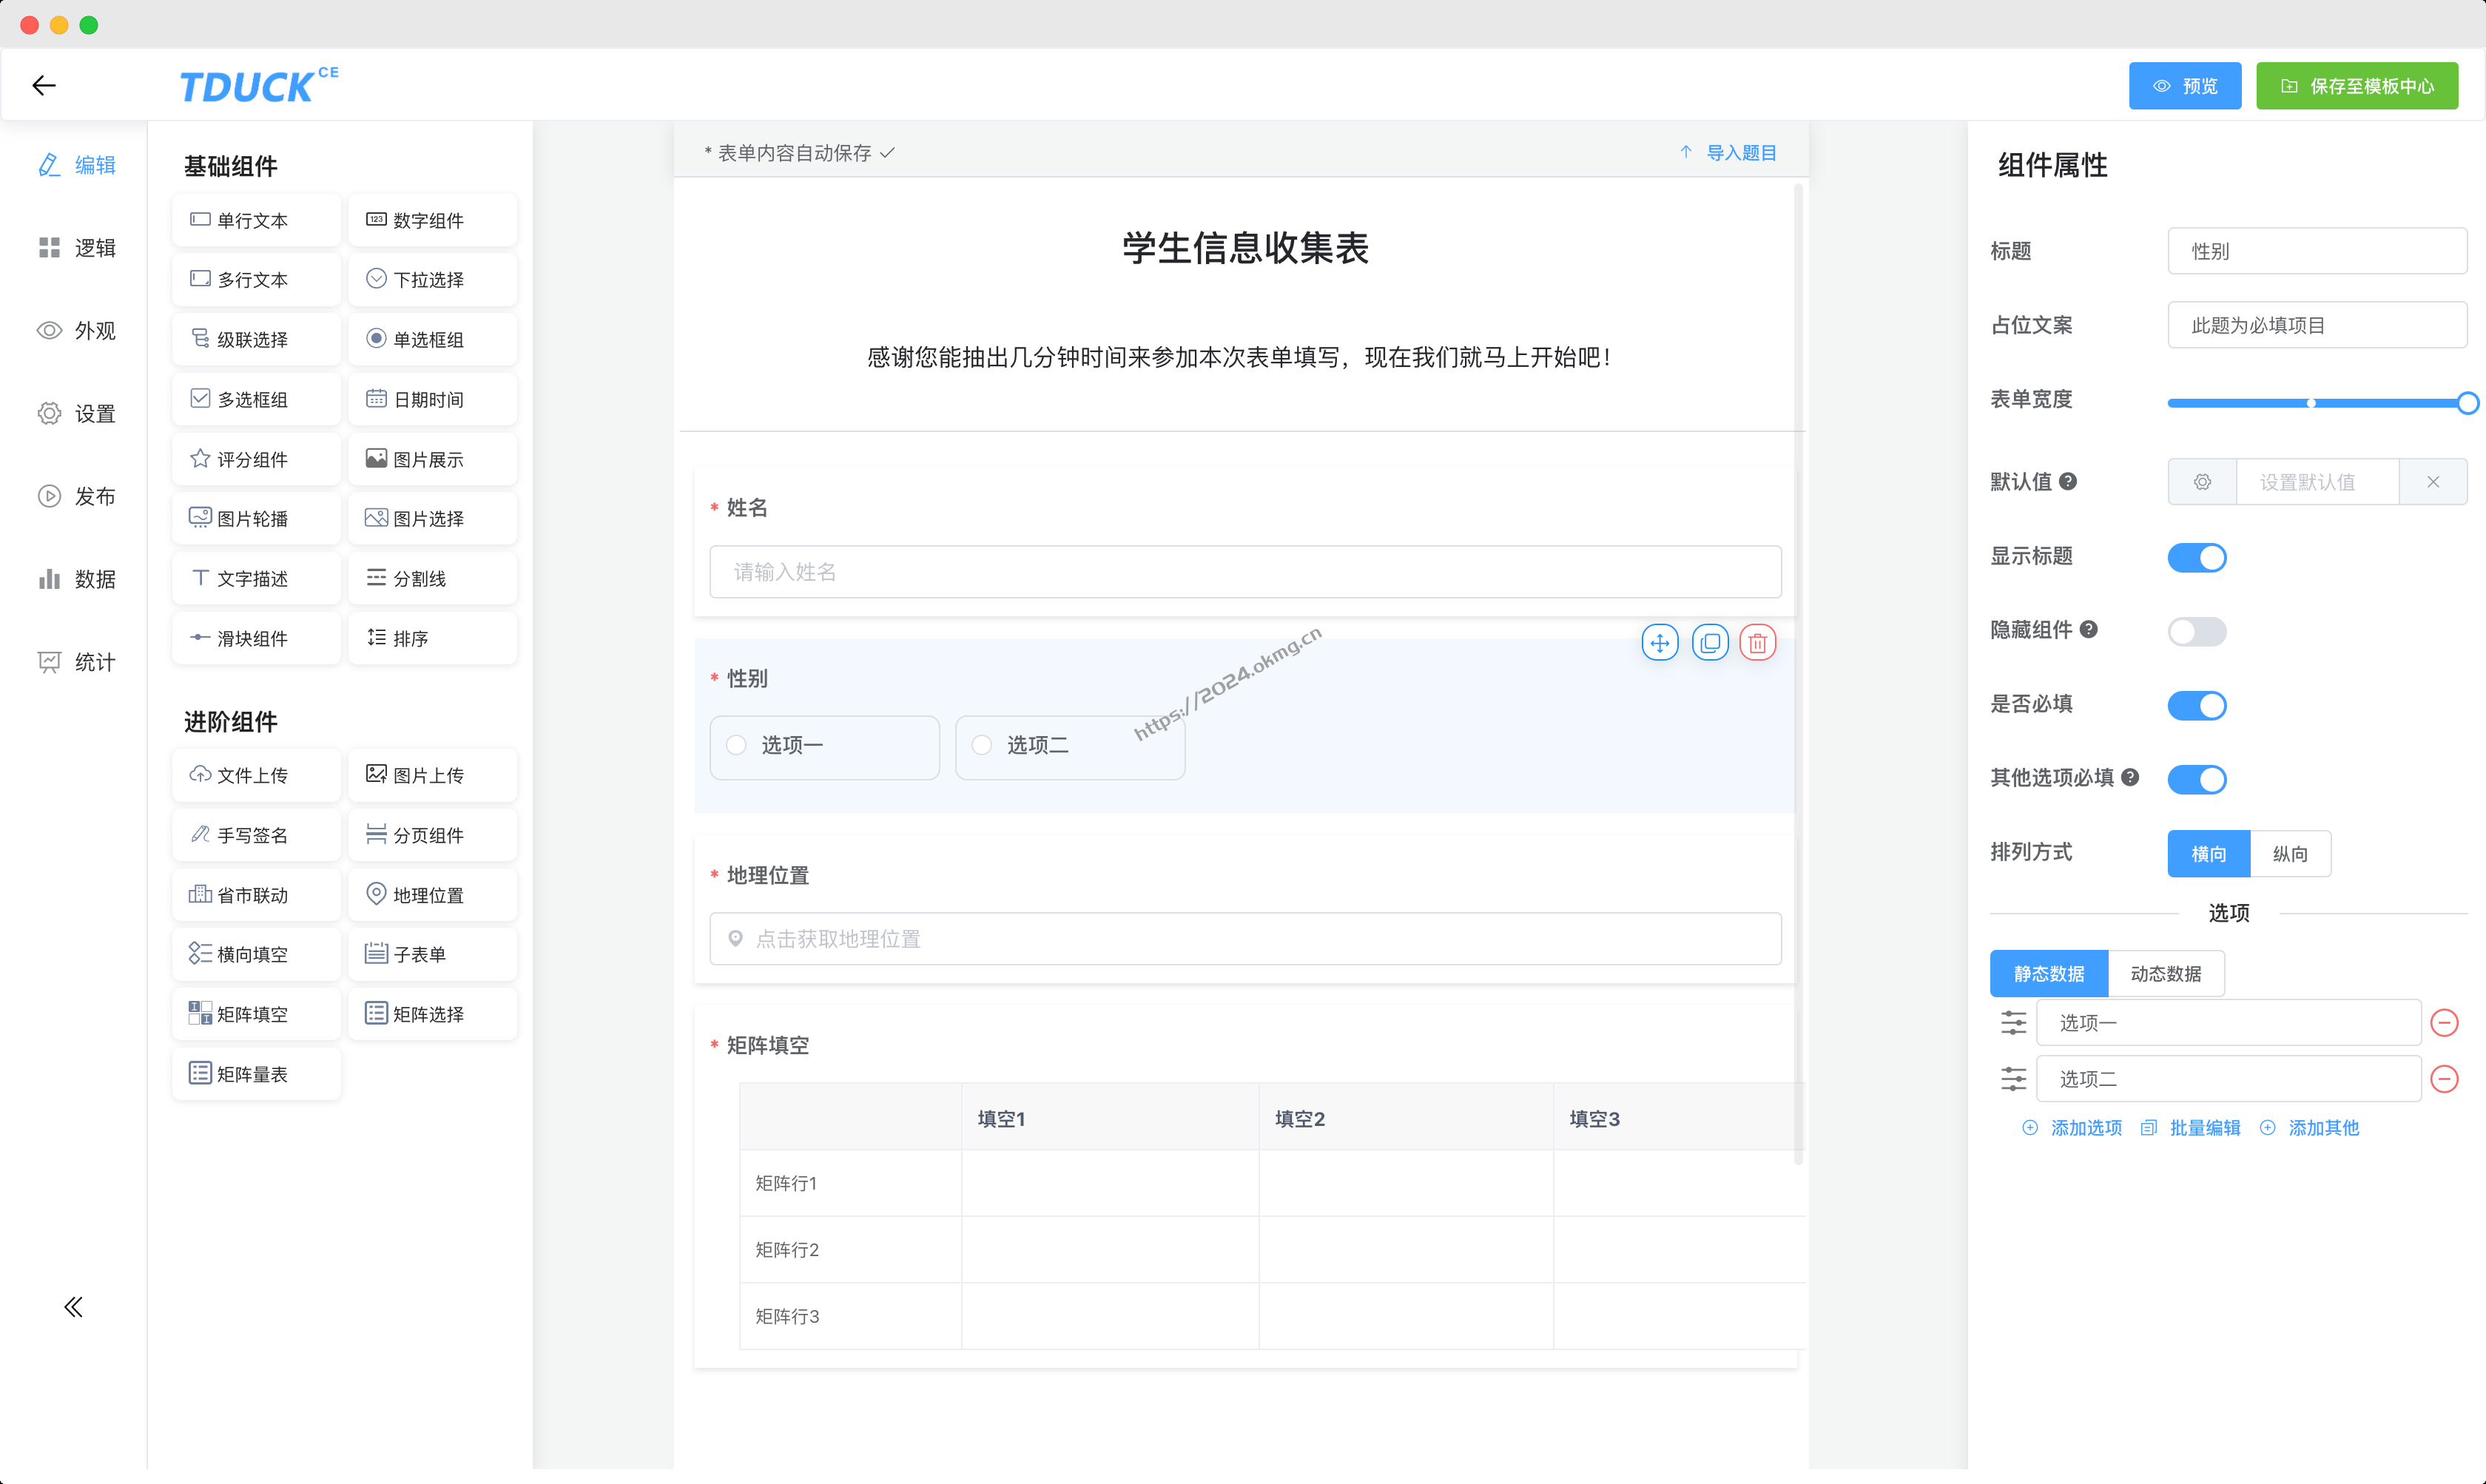The height and width of the screenshot is (1484, 2486).
Task: Switch to the 动态数据 tab
Action: [x=2166, y=973]
